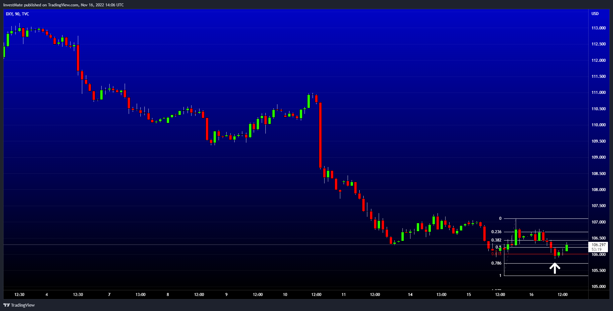Click the date label 4 on time axis
Screen dimensions: 613x311
[46, 295]
